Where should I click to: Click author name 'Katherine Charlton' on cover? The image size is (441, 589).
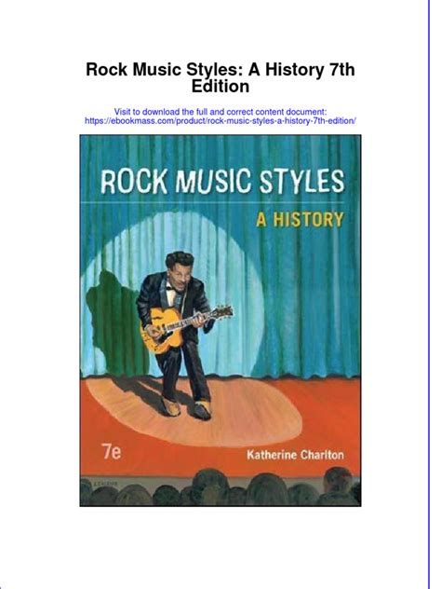coord(295,455)
